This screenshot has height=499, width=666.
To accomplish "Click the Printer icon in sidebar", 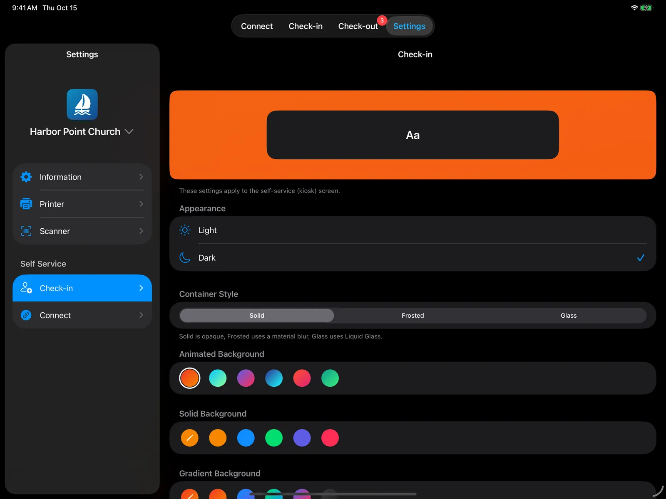I will 26,204.
